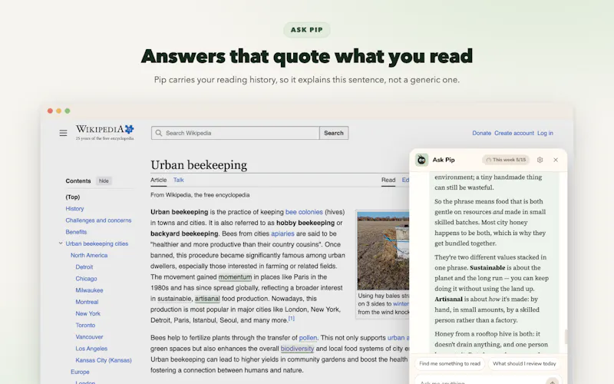Go to Toronto in contents

coord(85,325)
